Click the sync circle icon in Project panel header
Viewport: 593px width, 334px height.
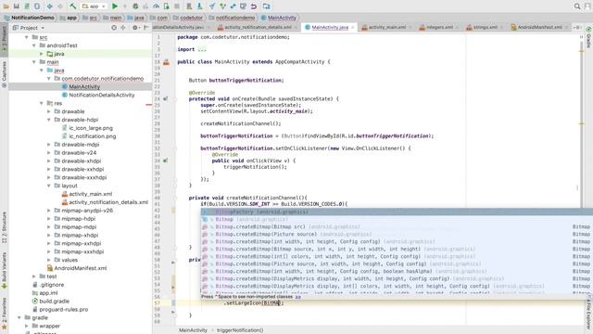tap(114, 28)
